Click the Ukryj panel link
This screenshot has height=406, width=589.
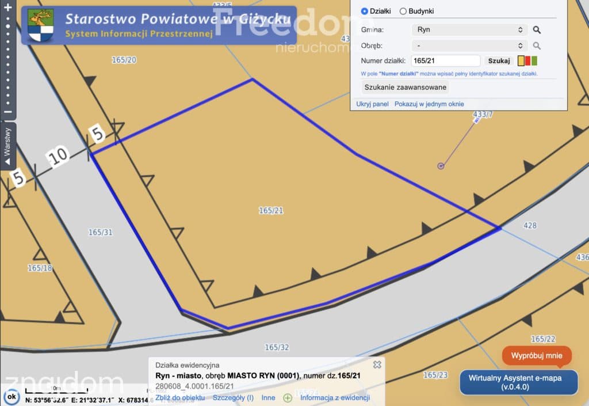pyautogui.click(x=372, y=104)
